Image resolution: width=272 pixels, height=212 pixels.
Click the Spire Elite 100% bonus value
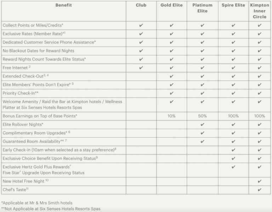point(233,116)
